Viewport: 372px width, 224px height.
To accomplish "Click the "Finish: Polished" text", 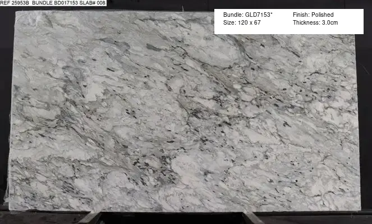I will [313, 15].
